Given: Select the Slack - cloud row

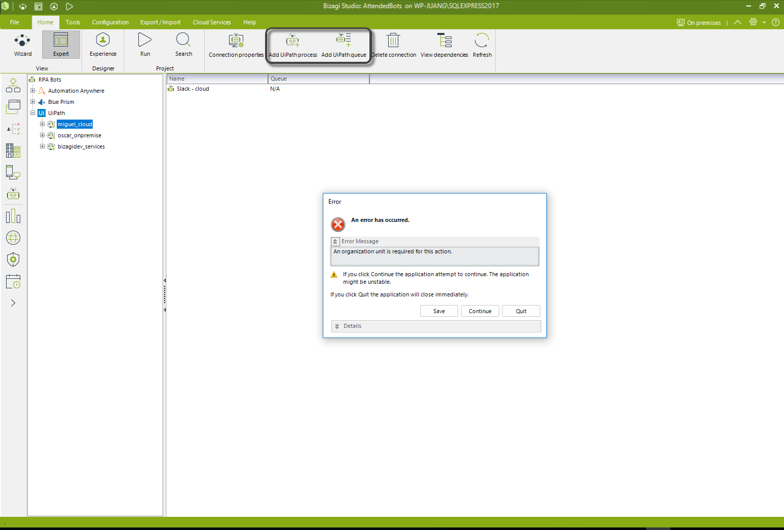Looking at the screenshot, I should (193, 89).
